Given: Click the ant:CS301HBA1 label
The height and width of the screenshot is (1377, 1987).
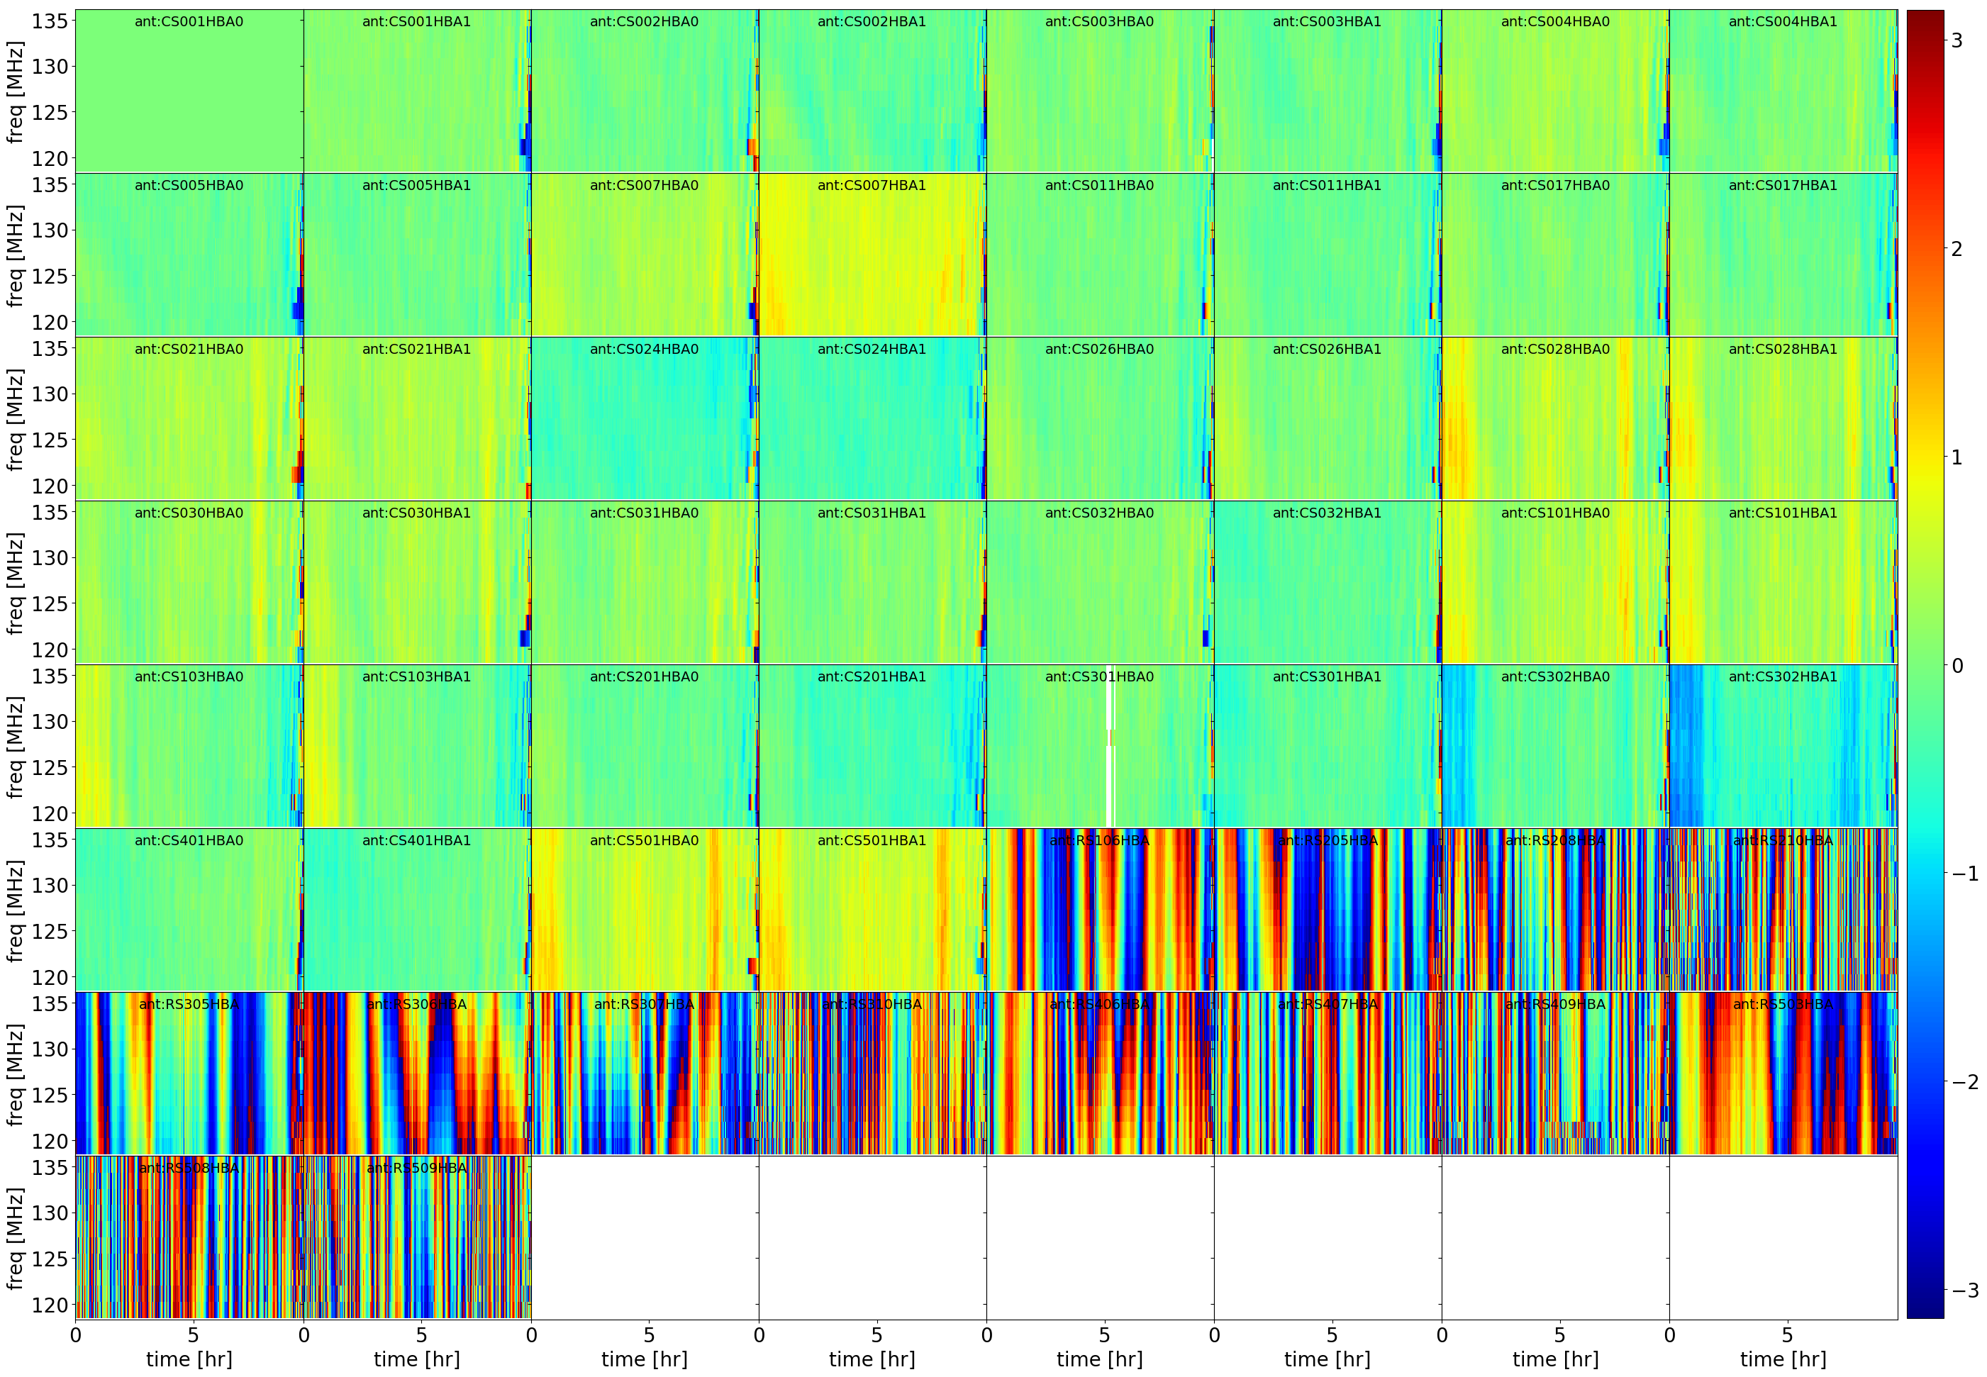Looking at the screenshot, I should 1328,677.
